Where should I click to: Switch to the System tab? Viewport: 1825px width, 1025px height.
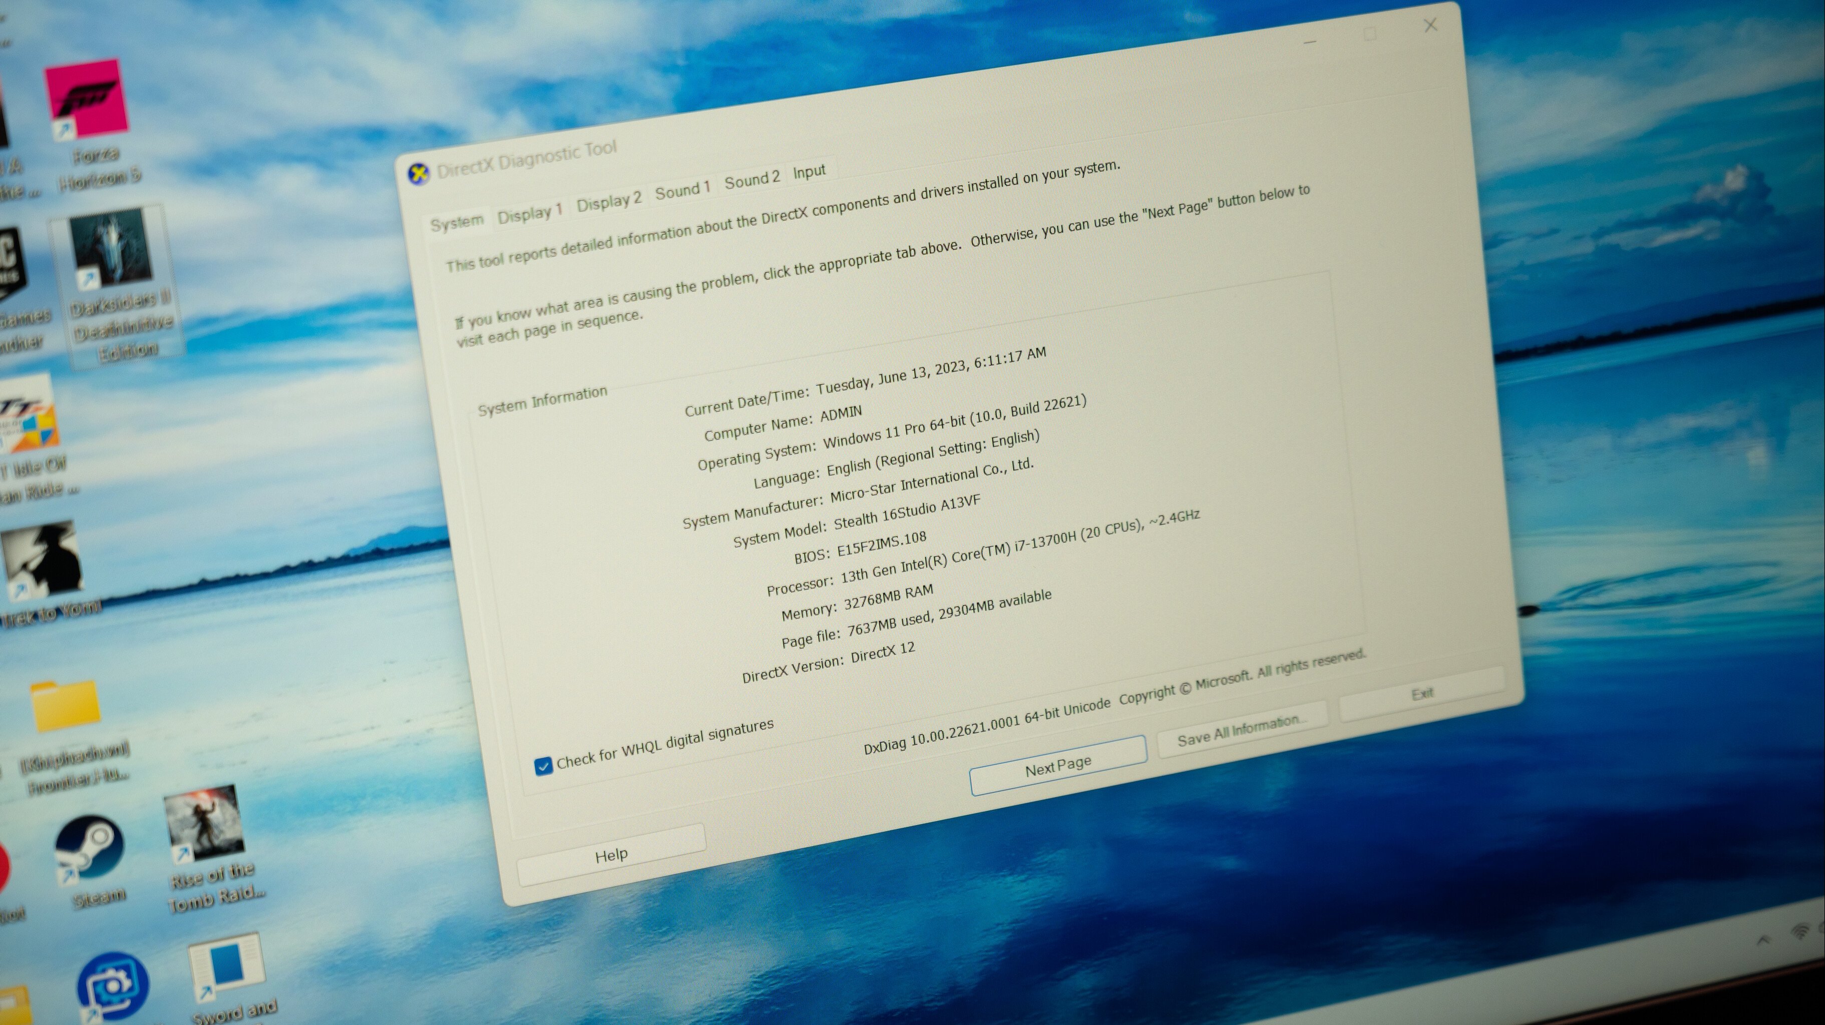(x=457, y=222)
